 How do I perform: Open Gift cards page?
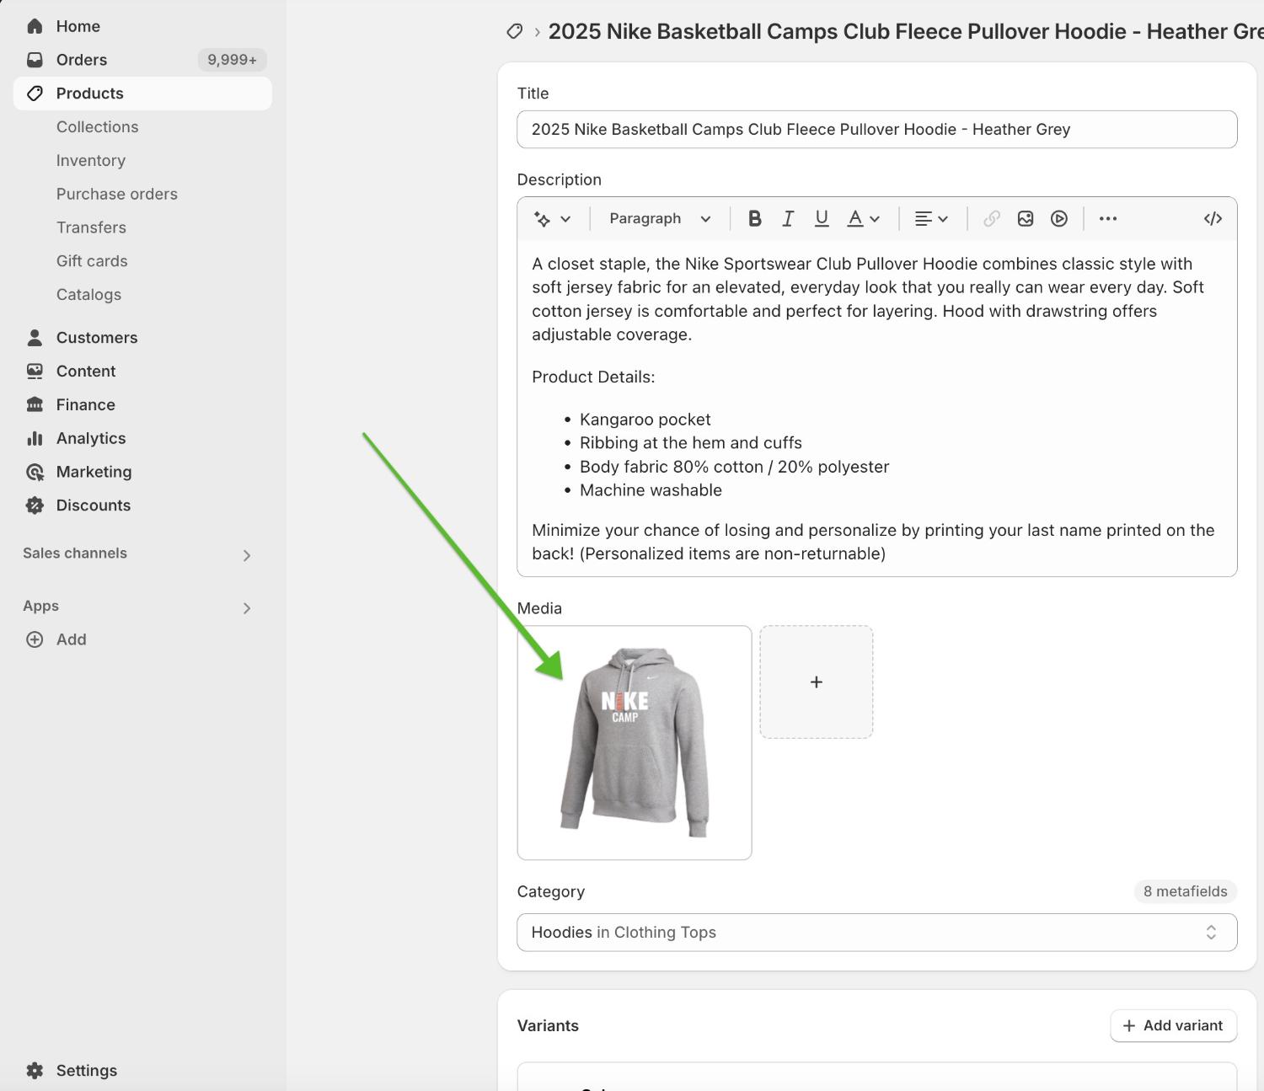click(x=92, y=261)
